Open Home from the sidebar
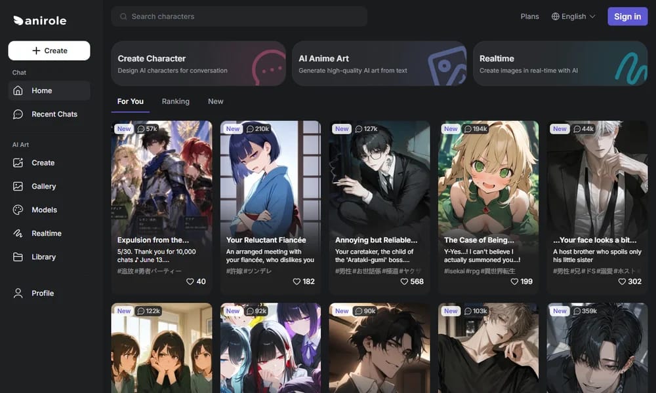 pos(49,90)
